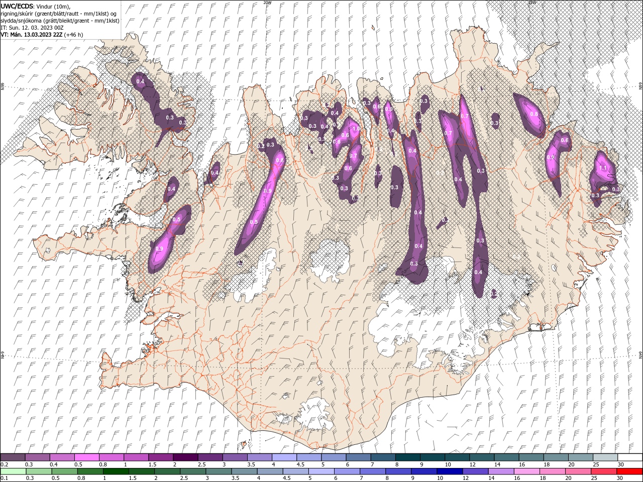Click the UWC/ECDS title text
The width and height of the screenshot is (643, 482).
(18, 6)
